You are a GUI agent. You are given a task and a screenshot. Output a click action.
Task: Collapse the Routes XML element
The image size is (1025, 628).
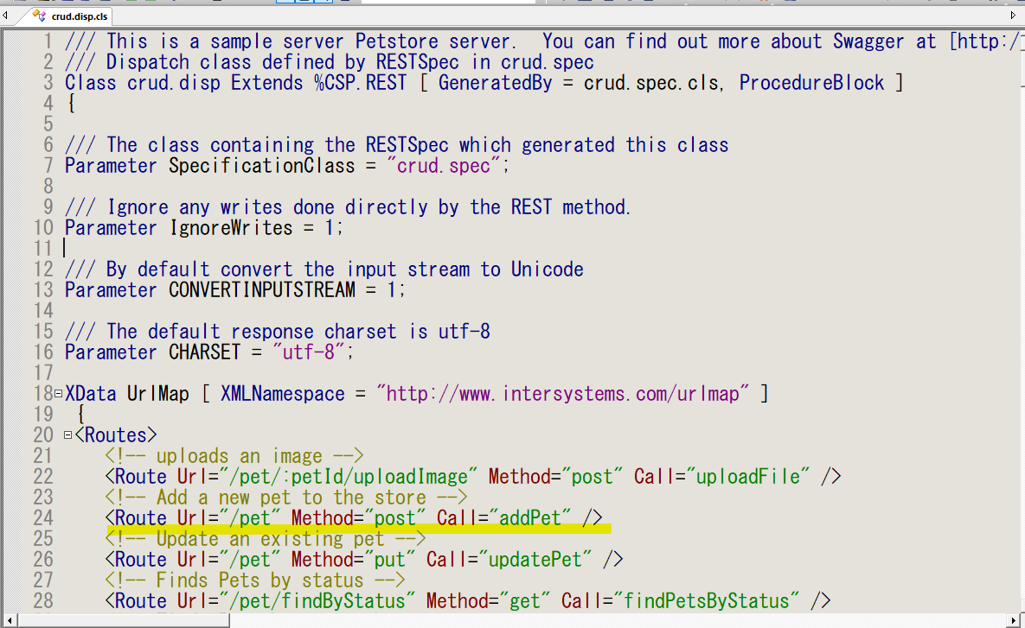67,435
